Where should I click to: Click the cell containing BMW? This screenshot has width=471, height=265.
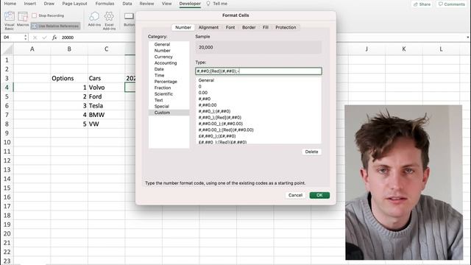(x=106, y=115)
